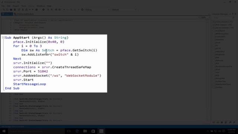Image resolution: width=238 pixels, height=134 pixels.
Task: Click "pface.Initialize(0x40, 0)" code line
Action: (39, 42)
